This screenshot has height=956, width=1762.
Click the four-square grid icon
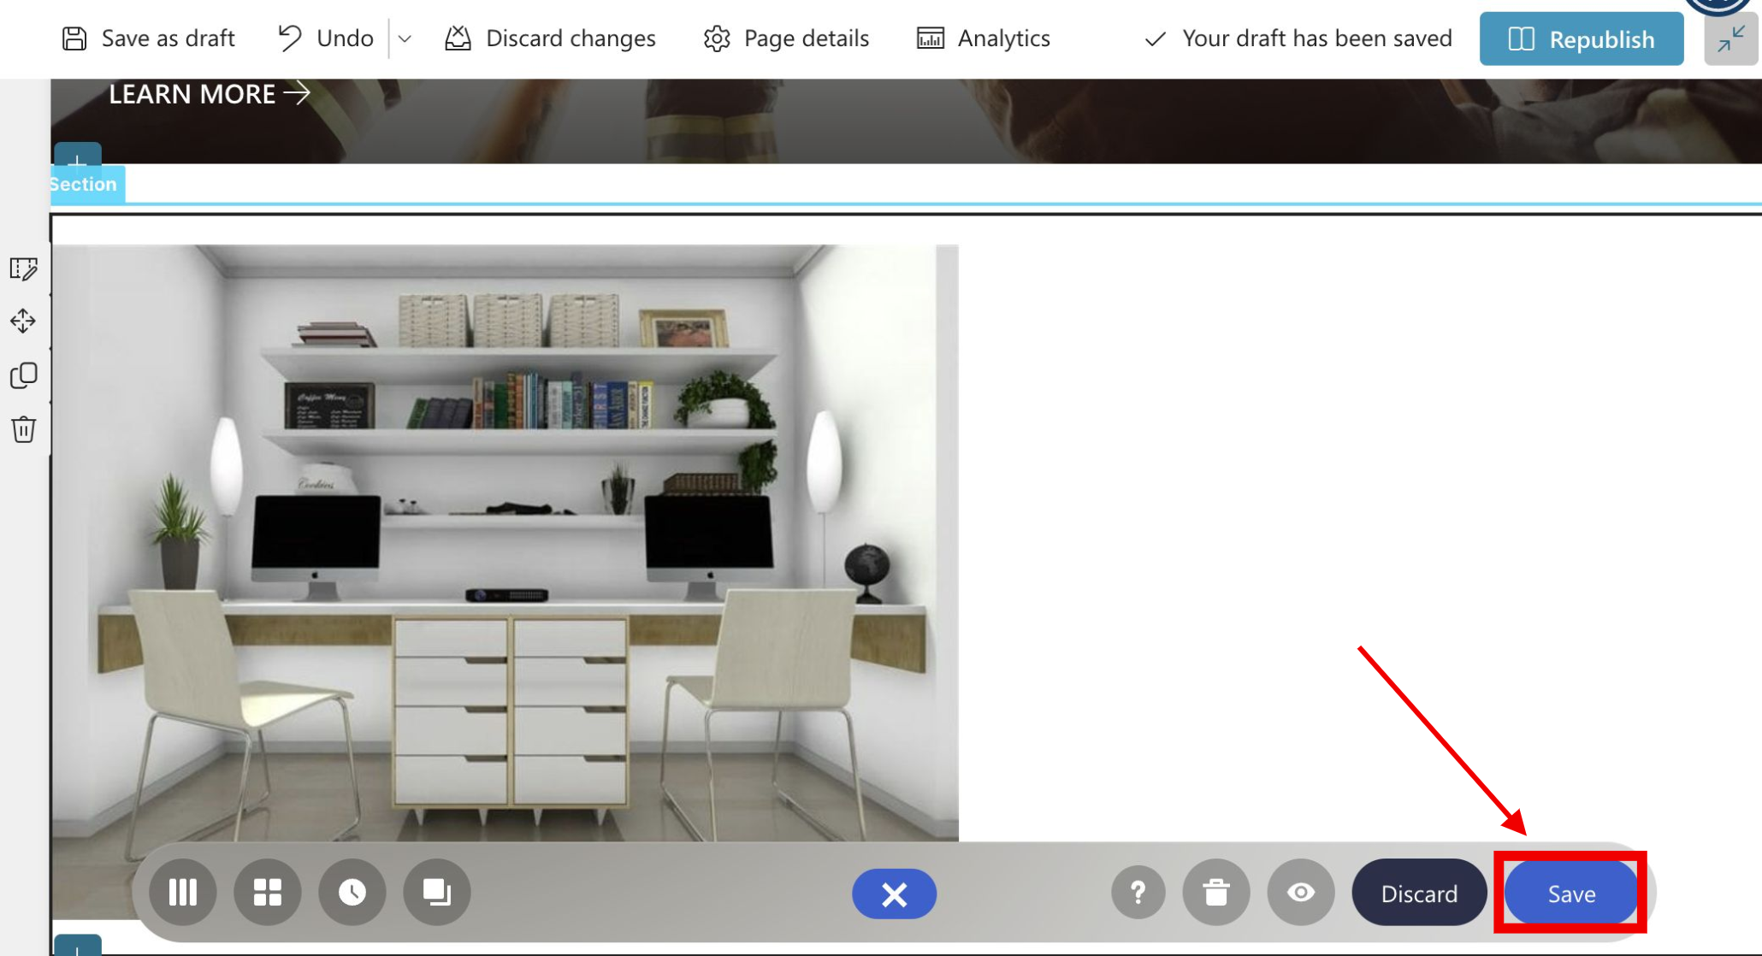[267, 893]
